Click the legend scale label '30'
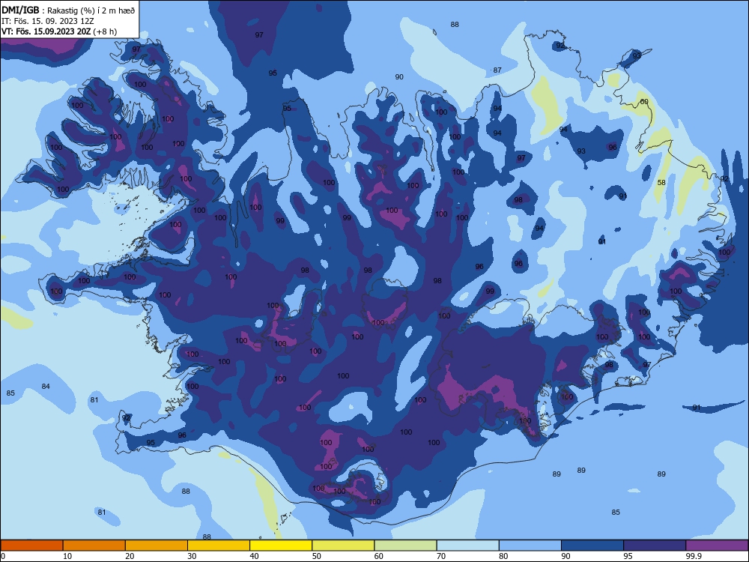This screenshot has height=562, width=749. pyautogui.click(x=192, y=556)
